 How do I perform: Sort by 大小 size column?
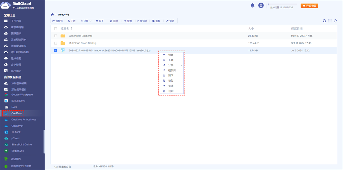tap(251, 29)
